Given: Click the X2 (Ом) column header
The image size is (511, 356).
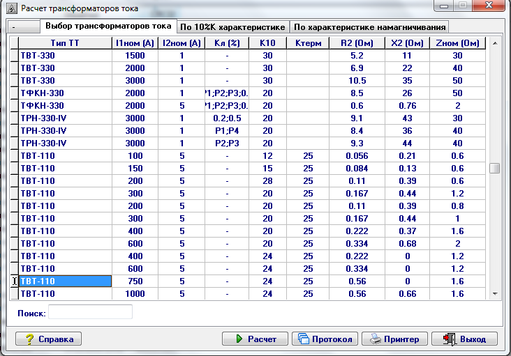Looking at the screenshot, I should (x=407, y=43).
